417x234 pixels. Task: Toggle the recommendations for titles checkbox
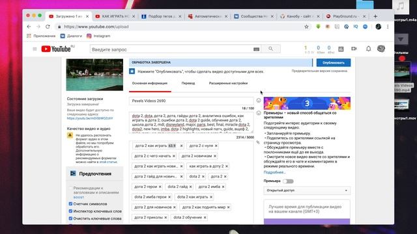(70, 188)
